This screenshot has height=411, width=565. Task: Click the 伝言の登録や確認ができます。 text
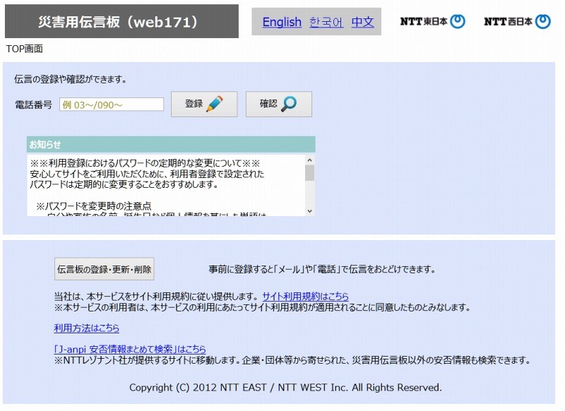pyautogui.click(x=71, y=79)
